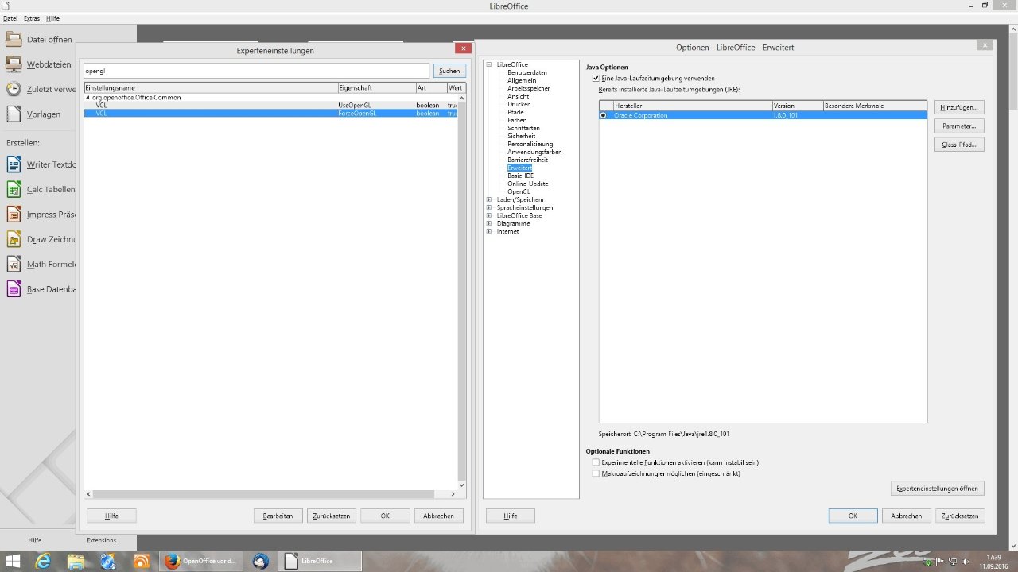Click the Vorlagen templates icon
1018x572 pixels.
14,114
